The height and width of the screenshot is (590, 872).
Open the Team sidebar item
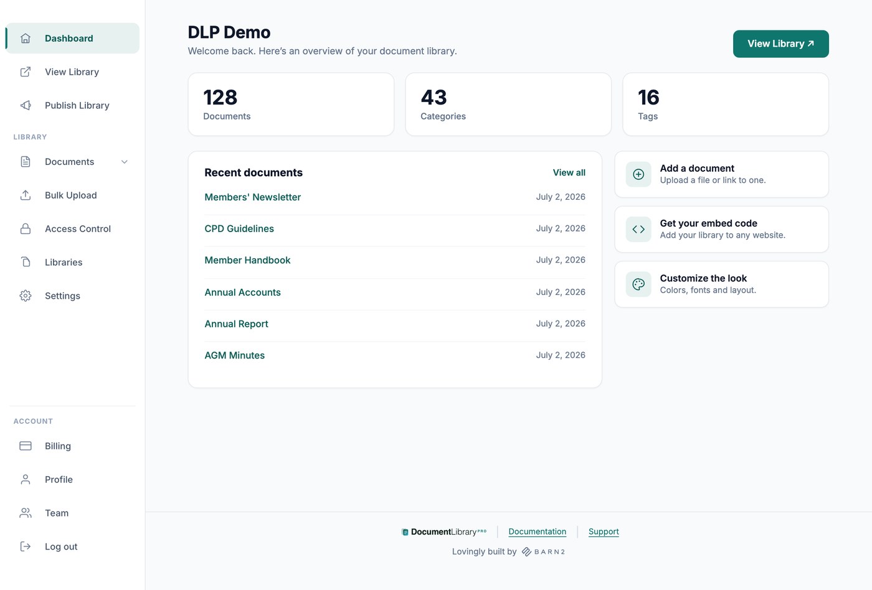coord(72,513)
